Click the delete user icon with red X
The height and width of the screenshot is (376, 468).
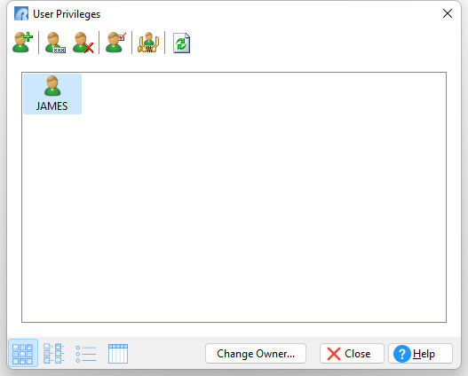[83, 43]
